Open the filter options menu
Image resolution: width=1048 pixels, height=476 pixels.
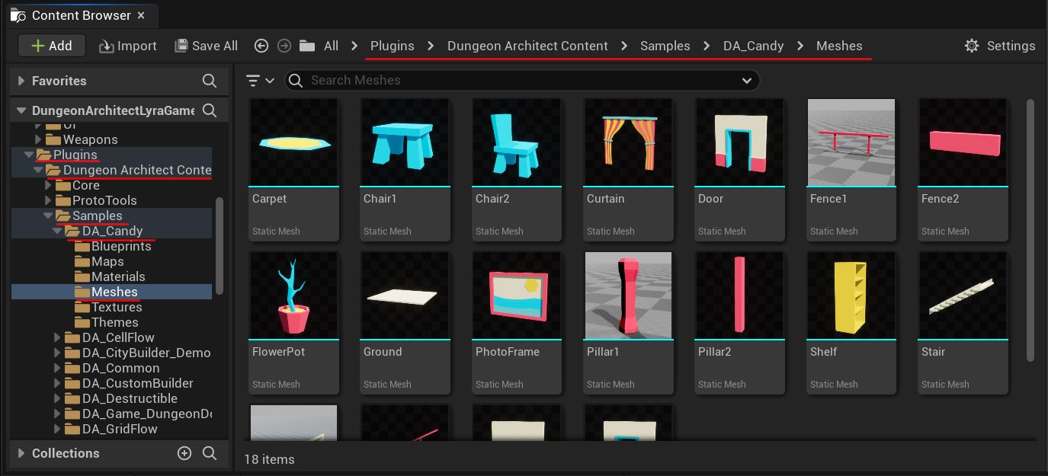point(260,81)
